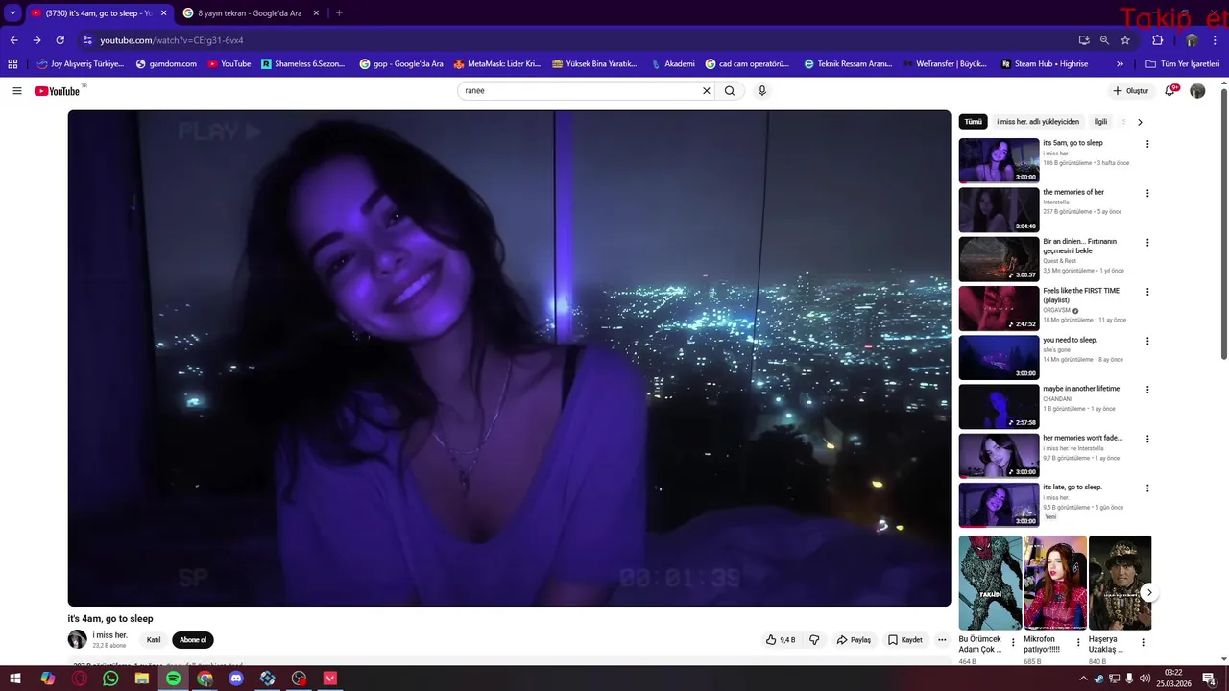Open options for 'maybe in another lifetime'
1229x691 pixels.
tap(1147, 390)
